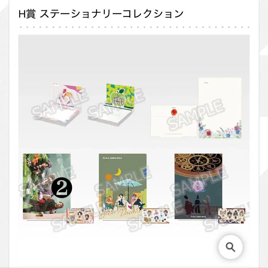
Task: Click the dotted divider under the heading
Action: [x=134, y=27]
